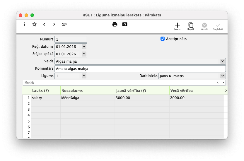This screenshot has height=161, width=244.
Task: Open the Darbinieks dropdown
Action: click(223, 76)
